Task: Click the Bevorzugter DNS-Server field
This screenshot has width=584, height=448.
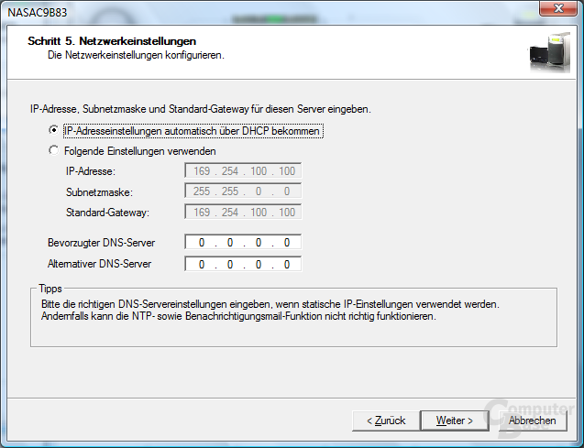Action: pos(243,243)
